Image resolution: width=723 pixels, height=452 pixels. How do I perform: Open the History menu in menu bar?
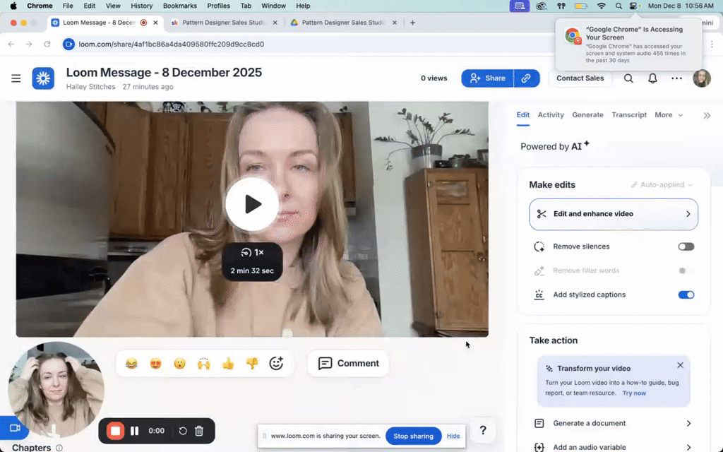coord(141,6)
